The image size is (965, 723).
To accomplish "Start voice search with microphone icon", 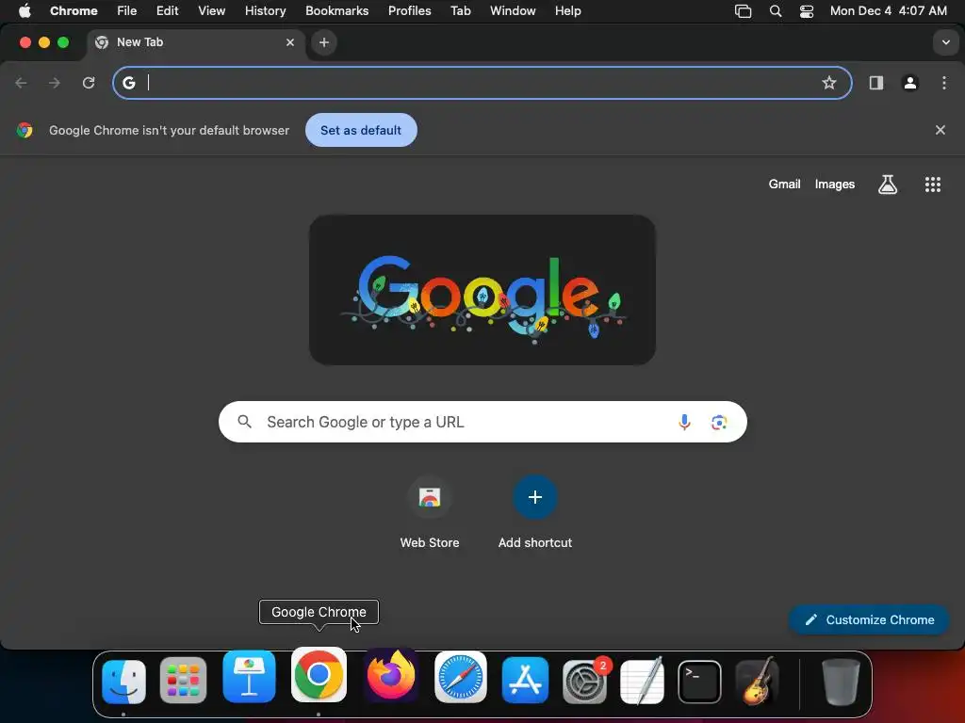I will 684,422.
